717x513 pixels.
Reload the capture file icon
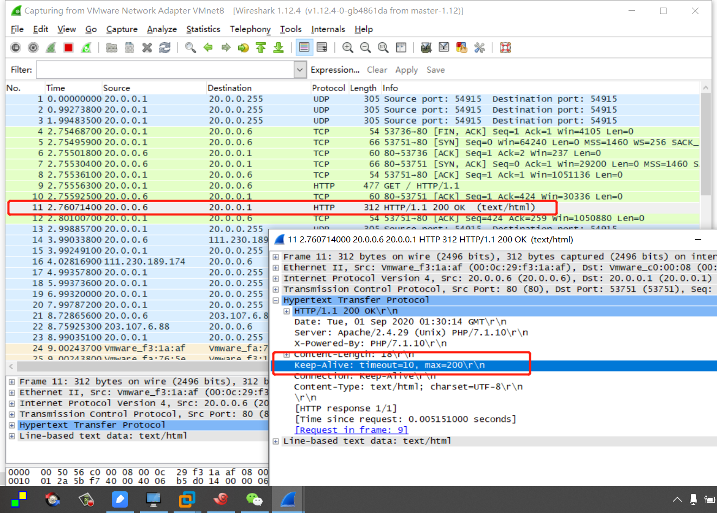pos(164,48)
